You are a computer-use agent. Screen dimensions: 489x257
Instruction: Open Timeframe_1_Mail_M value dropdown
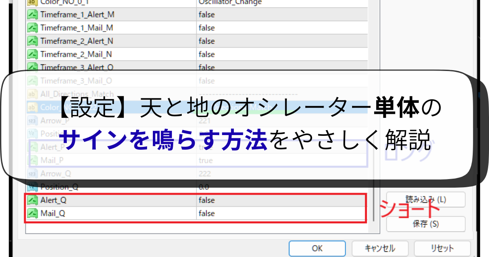[281, 28]
